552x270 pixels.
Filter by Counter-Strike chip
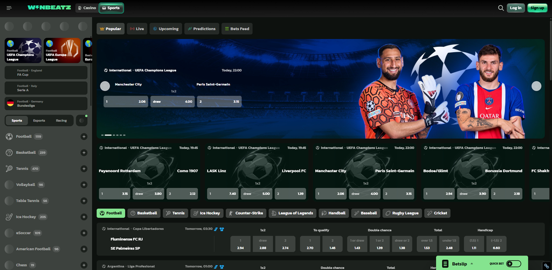click(x=246, y=213)
